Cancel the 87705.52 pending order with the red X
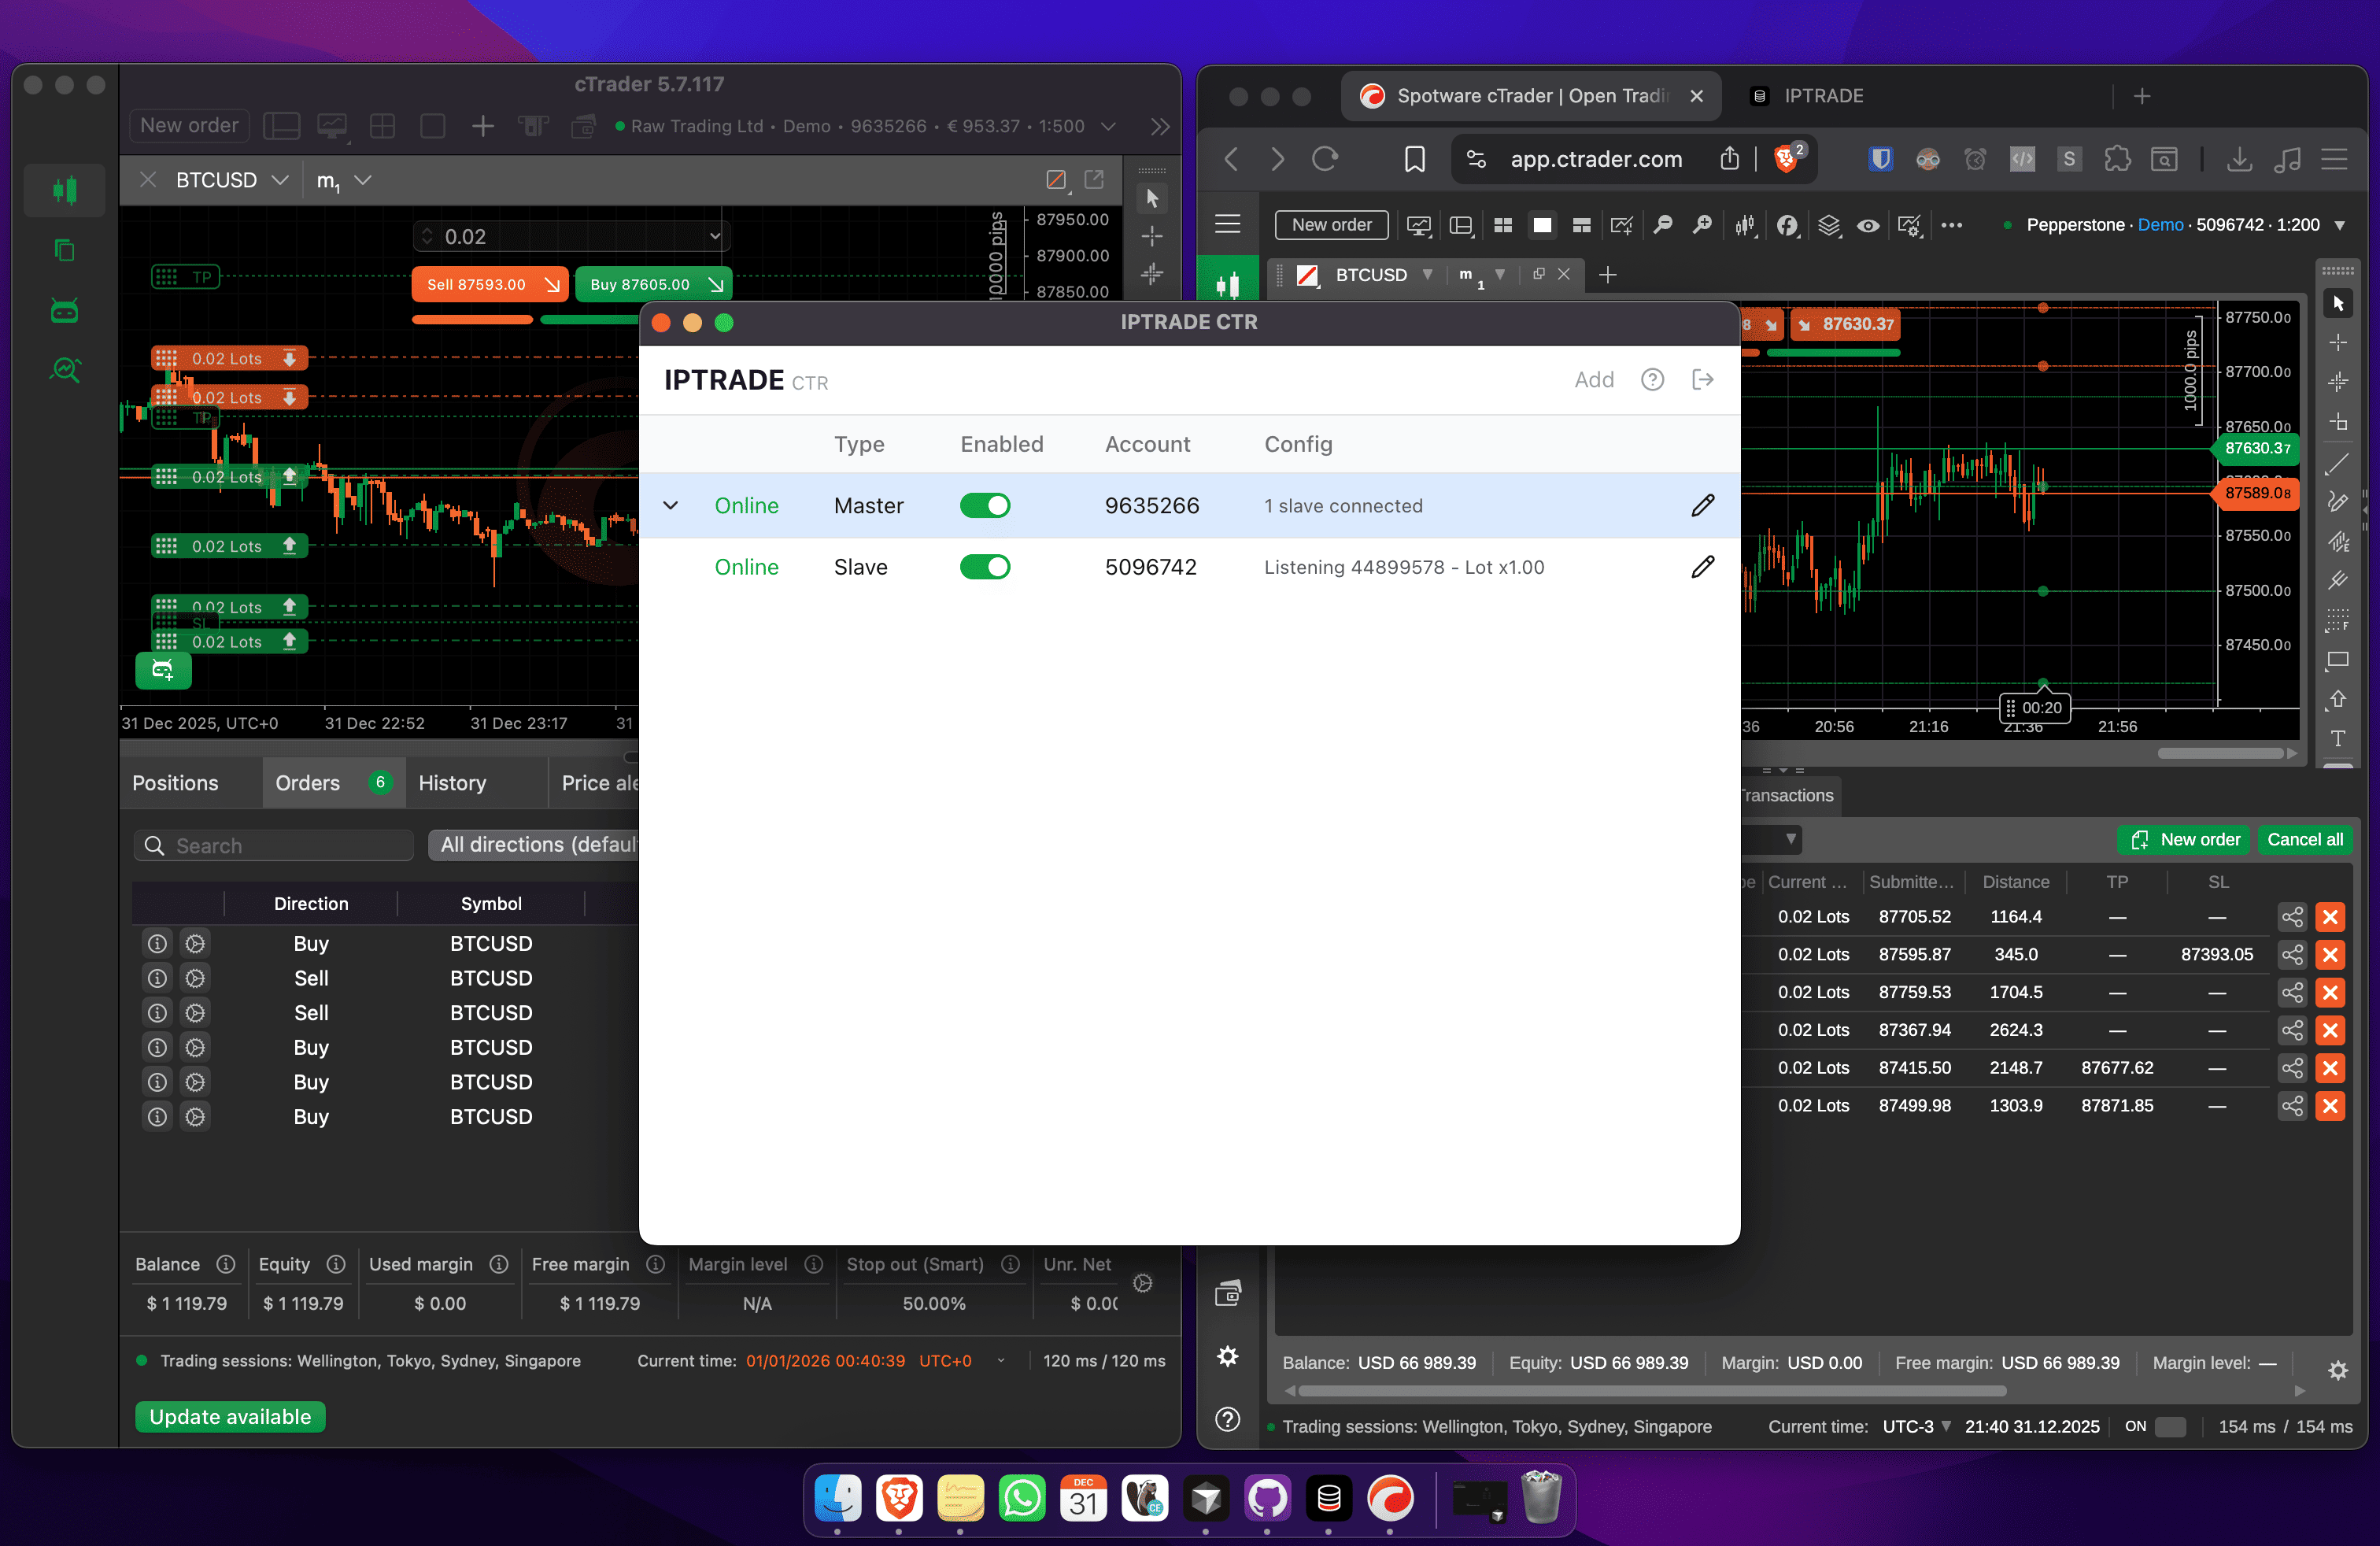The height and width of the screenshot is (1546, 2380). 2329,917
